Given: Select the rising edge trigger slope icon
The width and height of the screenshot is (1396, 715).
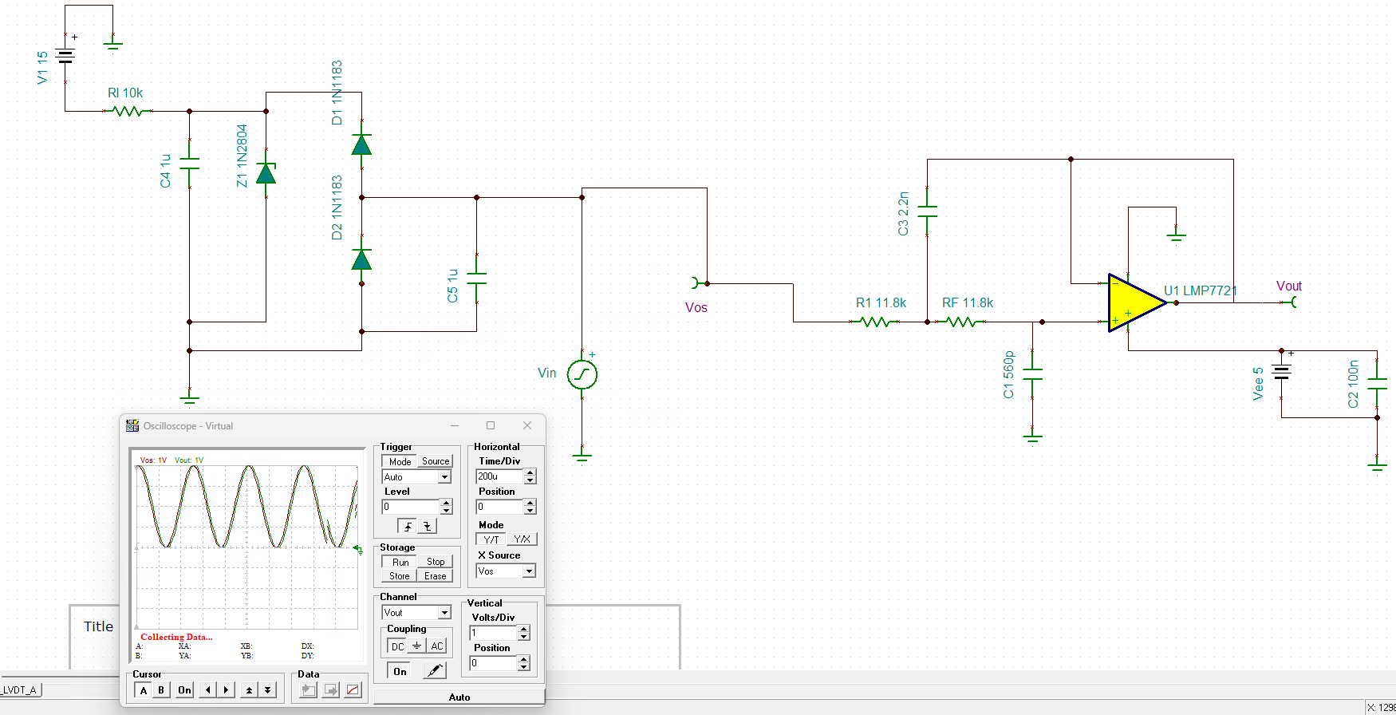Looking at the screenshot, I should [x=408, y=526].
